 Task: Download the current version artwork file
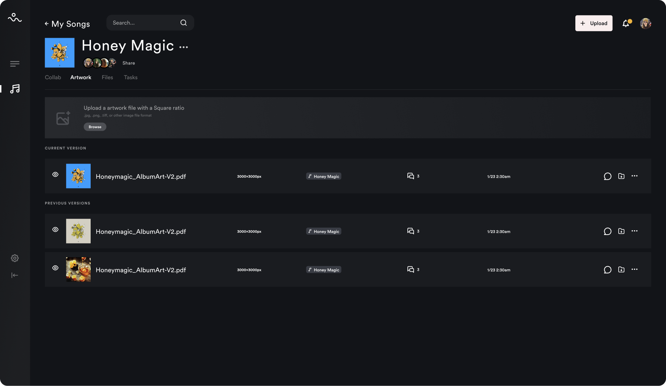(x=621, y=176)
